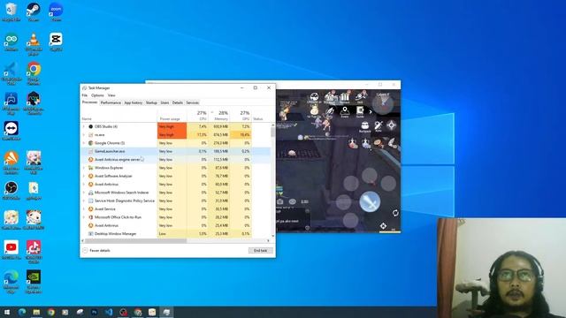Open the Zoom desktop shortcut
Image resolution: width=566 pixels, height=318 pixels.
[56, 11]
